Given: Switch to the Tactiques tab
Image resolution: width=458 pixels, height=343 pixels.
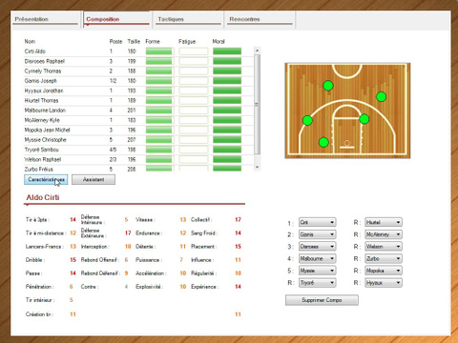Looking at the screenshot, I should (188, 20).
